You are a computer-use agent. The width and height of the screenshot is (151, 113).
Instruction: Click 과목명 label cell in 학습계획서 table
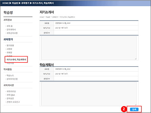coord(47,69)
